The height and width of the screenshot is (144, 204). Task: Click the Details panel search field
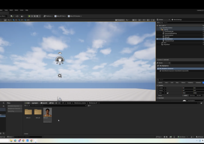pyautogui.click(x=180, y=80)
